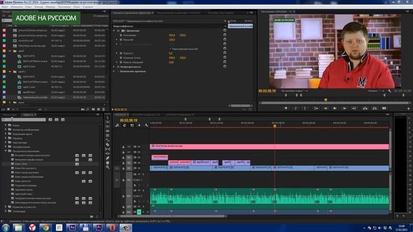Open Program monitor settings wrench

pos(390,91)
